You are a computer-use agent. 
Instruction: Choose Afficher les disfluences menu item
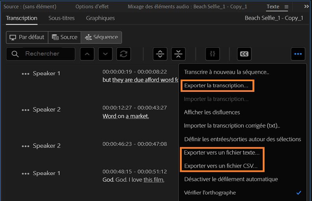tap(243, 112)
